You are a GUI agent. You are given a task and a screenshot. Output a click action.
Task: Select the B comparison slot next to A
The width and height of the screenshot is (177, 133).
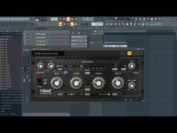[133, 53]
